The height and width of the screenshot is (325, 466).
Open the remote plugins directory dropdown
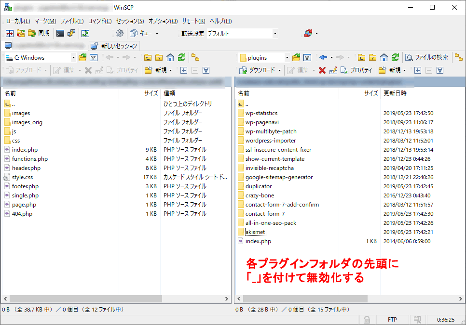[x=287, y=57]
